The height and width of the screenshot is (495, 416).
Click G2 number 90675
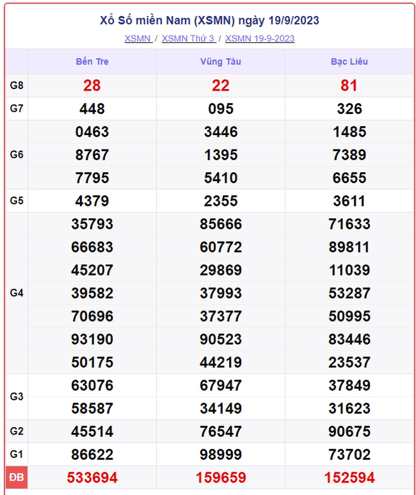(349, 432)
